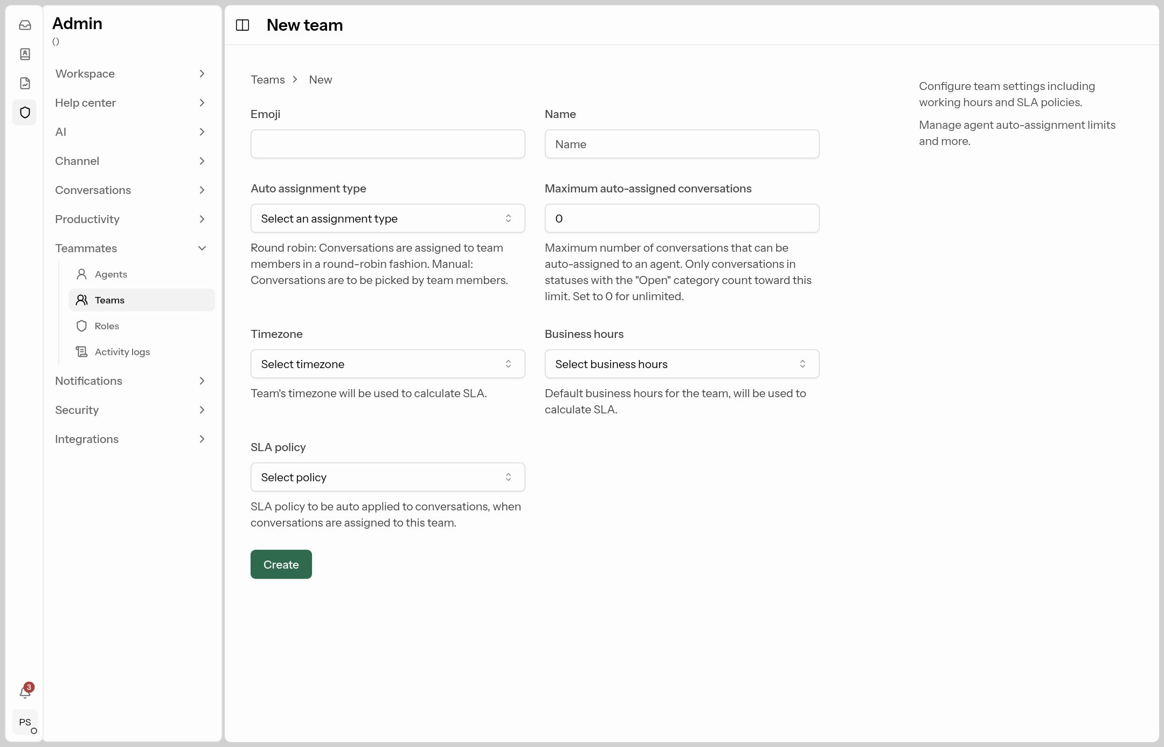The height and width of the screenshot is (747, 1164).
Task: Expand the AI section
Action: click(x=131, y=132)
